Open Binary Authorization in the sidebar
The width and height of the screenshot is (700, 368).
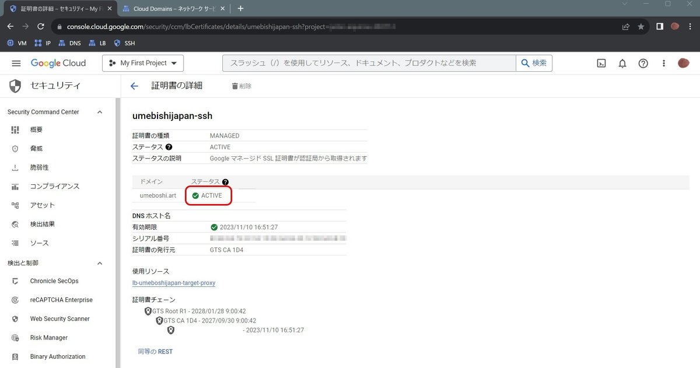tap(58, 356)
